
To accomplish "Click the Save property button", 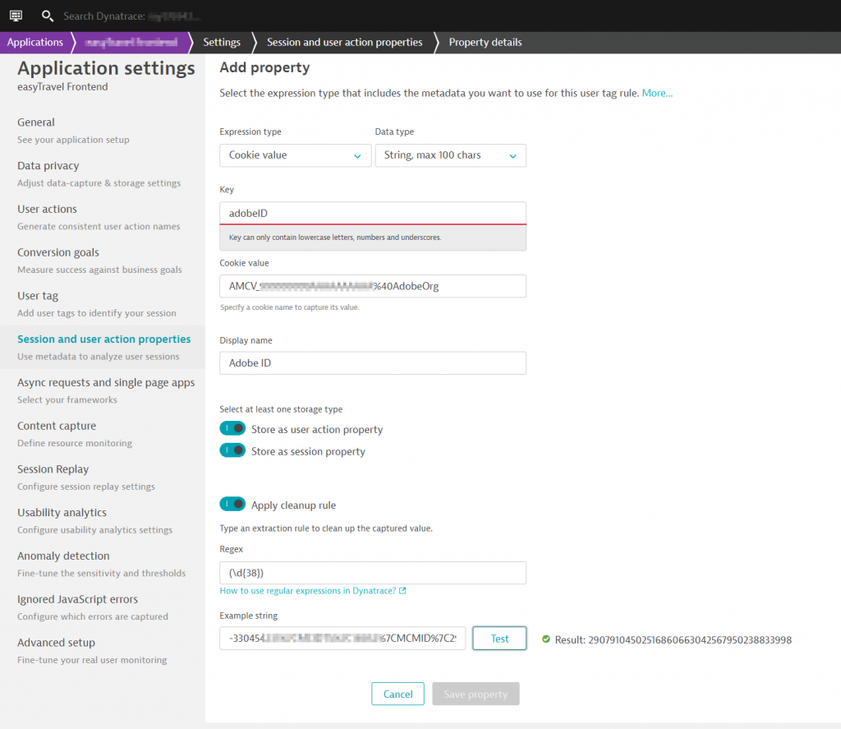I will (x=476, y=694).
